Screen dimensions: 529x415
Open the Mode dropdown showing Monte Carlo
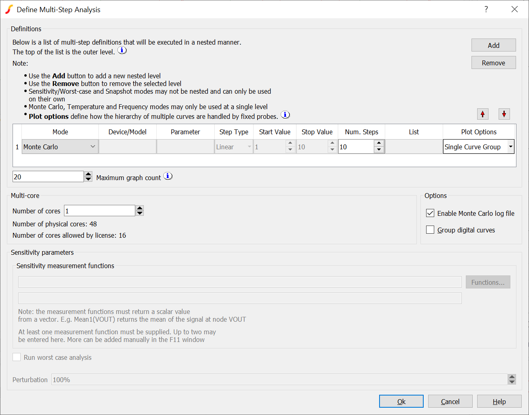pyautogui.click(x=60, y=147)
